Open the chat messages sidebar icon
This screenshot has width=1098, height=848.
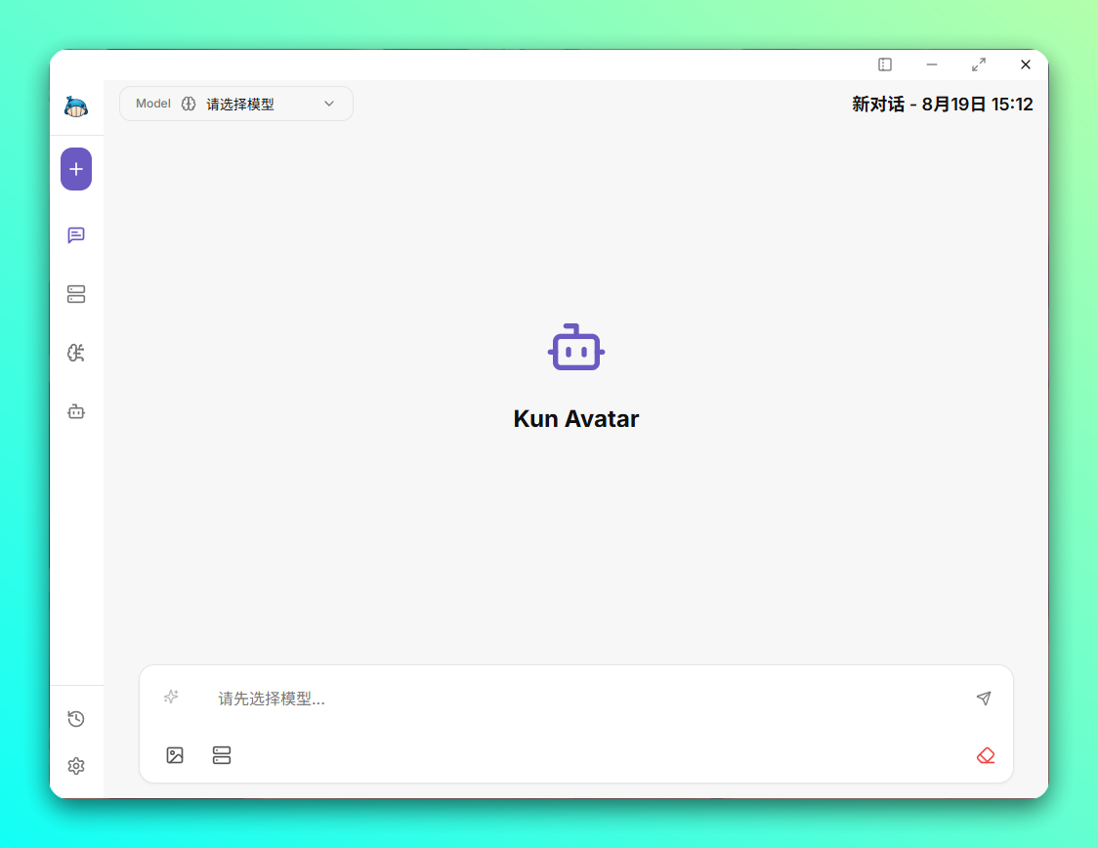pos(76,235)
